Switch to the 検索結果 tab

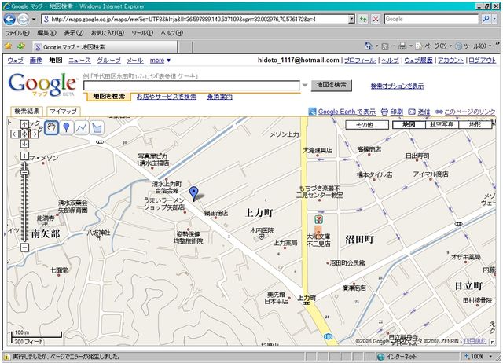coord(27,112)
